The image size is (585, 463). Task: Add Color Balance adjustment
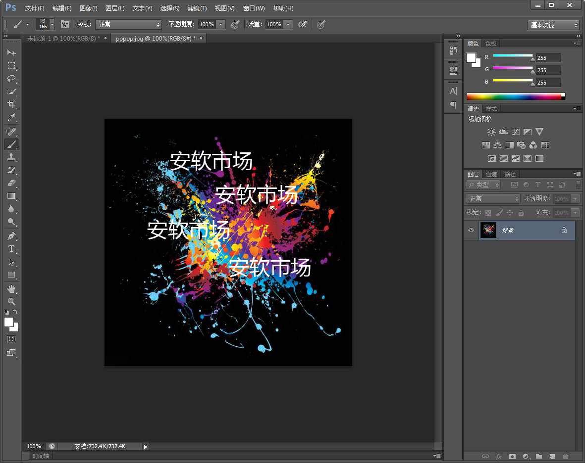point(498,145)
